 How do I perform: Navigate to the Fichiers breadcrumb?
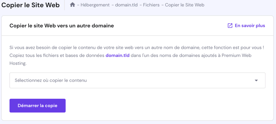[152, 5]
